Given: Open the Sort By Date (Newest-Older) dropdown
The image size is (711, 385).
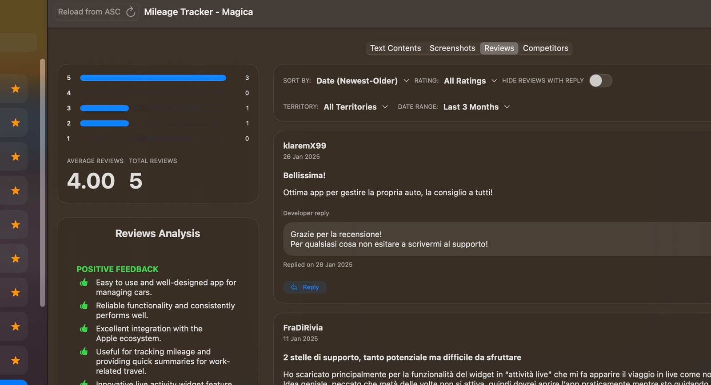Looking at the screenshot, I should tap(363, 81).
